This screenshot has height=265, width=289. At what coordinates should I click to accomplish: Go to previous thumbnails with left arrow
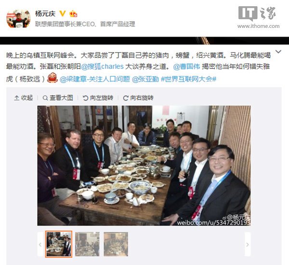click(40, 244)
